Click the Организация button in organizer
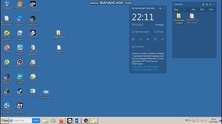222x124 pixels. point(140,32)
